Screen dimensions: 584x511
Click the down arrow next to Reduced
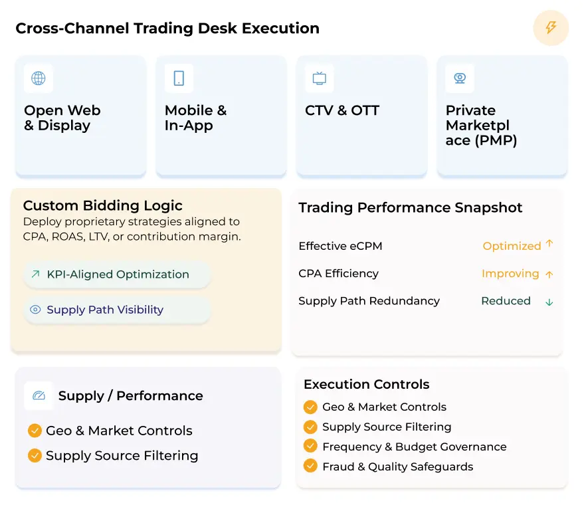pos(549,302)
